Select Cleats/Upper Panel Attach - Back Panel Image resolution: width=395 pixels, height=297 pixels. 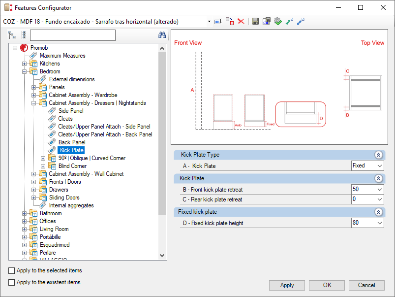pos(105,134)
